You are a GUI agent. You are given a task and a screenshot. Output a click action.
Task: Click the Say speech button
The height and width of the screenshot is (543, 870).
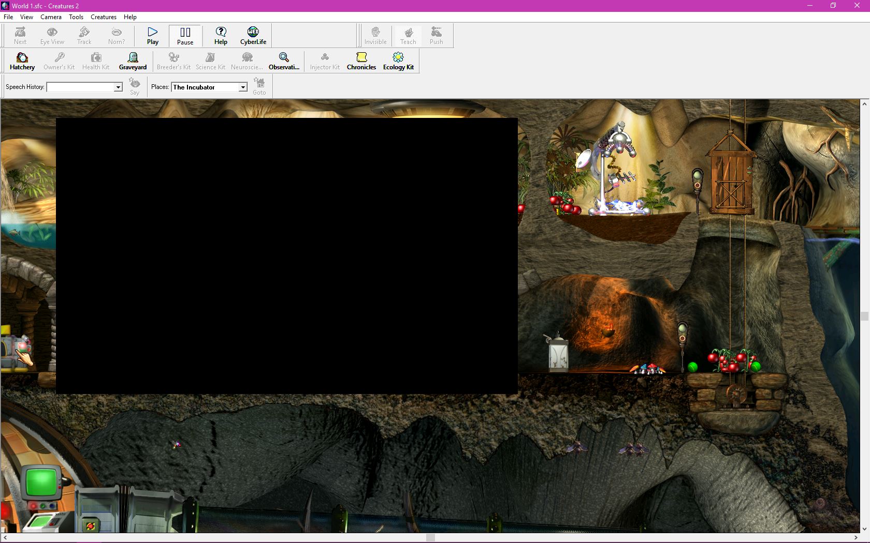coord(135,86)
